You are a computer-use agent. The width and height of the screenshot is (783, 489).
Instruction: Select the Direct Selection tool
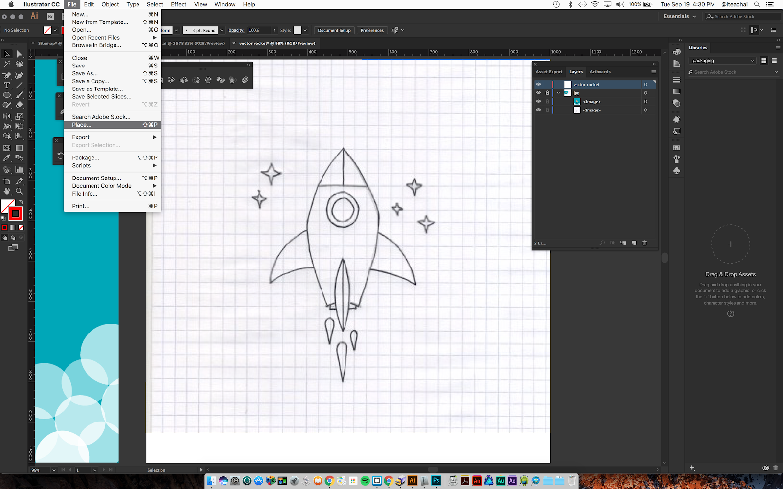19,54
